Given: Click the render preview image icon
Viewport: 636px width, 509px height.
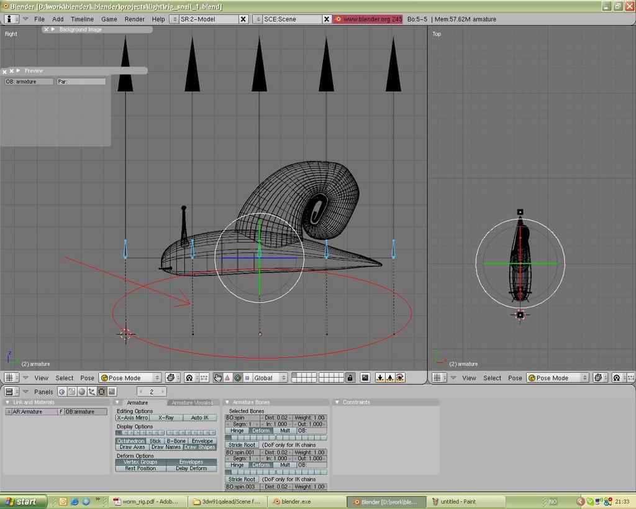Looking at the screenshot, I should [x=365, y=378].
